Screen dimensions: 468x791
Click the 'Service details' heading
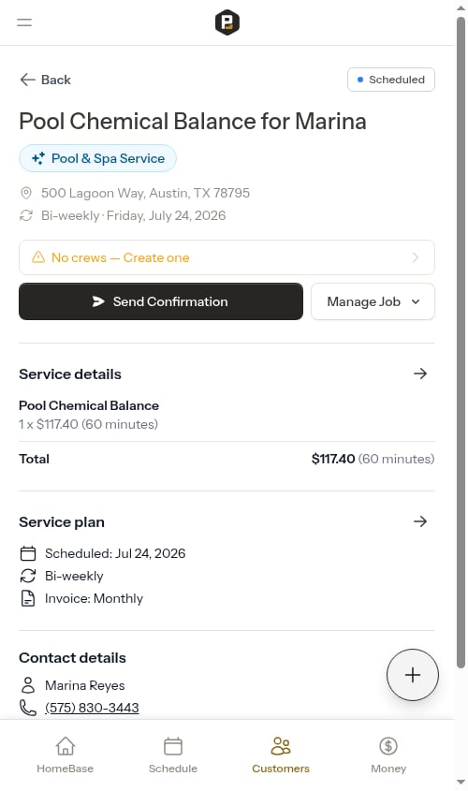(x=70, y=374)
